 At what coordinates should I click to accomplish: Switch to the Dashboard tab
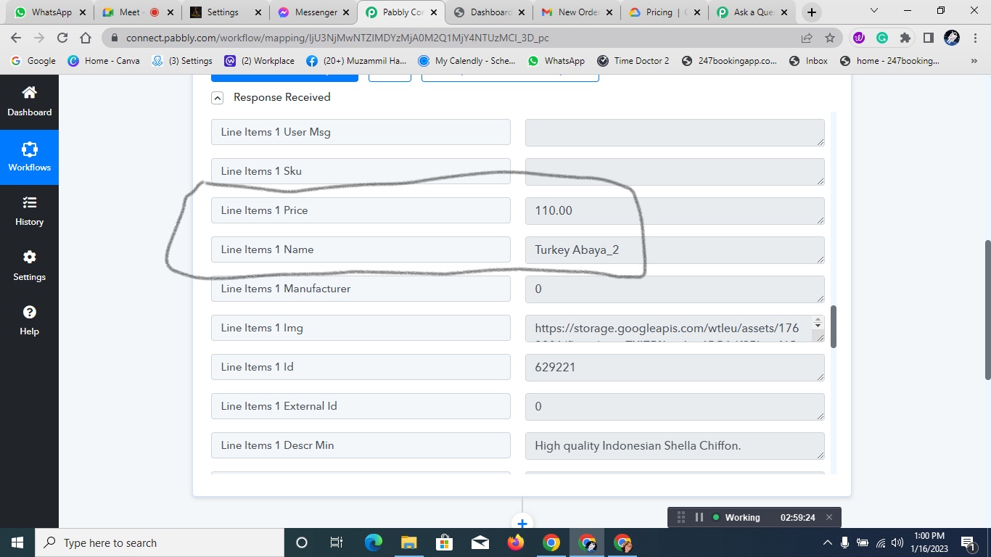pyautogui.click(x=488, y=12)
